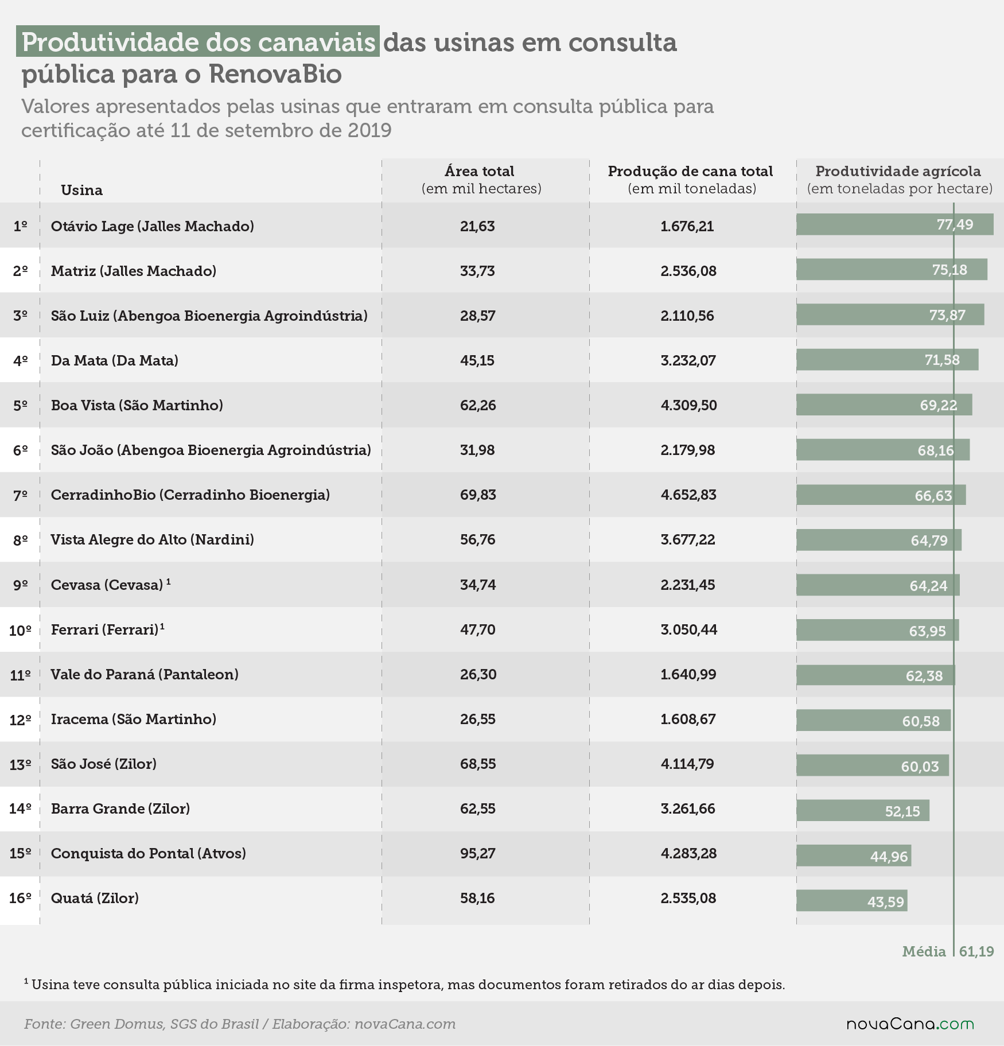The height and width of the screenshot is (1046, 1004).
Task: Select the productivity bar labeled 64,79
Action: click(x=879, y=540)
